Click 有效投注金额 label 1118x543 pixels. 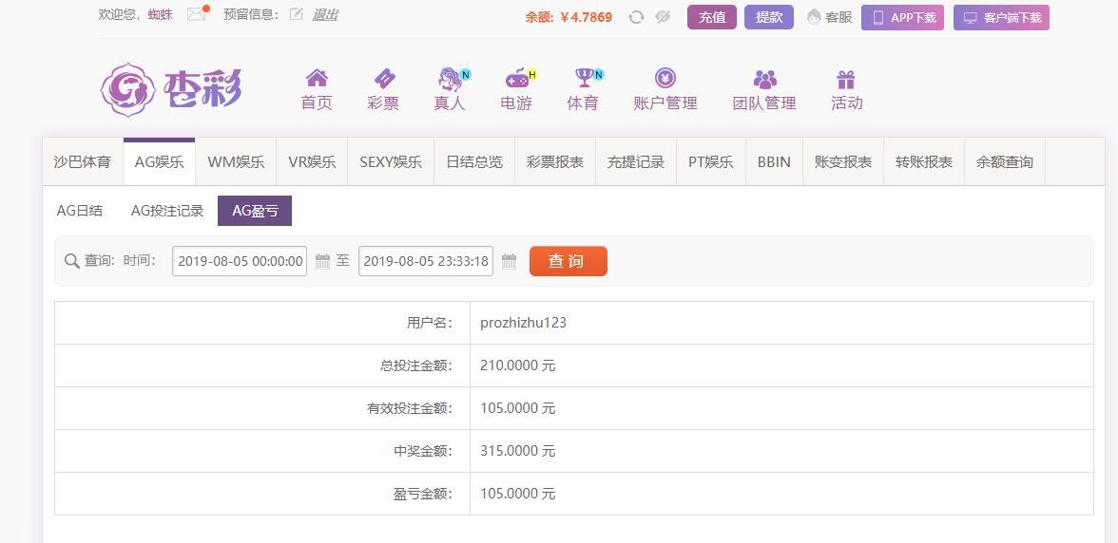tap(409, 408)
